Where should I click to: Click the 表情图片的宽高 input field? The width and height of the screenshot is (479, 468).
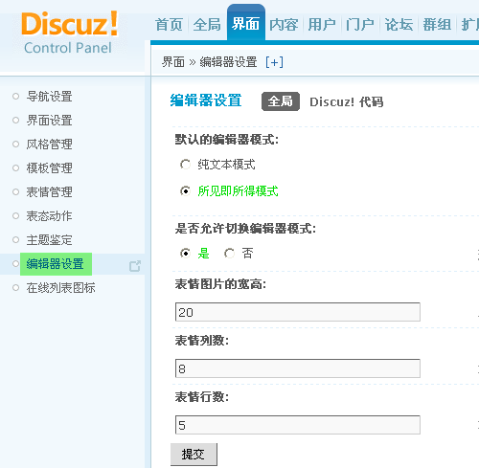coord(298,312)
